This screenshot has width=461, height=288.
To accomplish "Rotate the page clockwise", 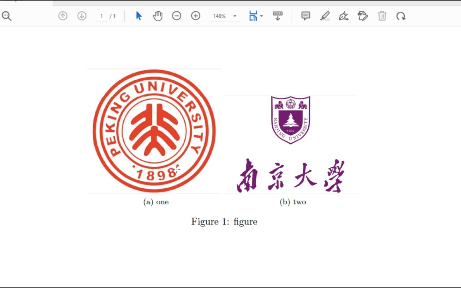I will tap(401, 16).
